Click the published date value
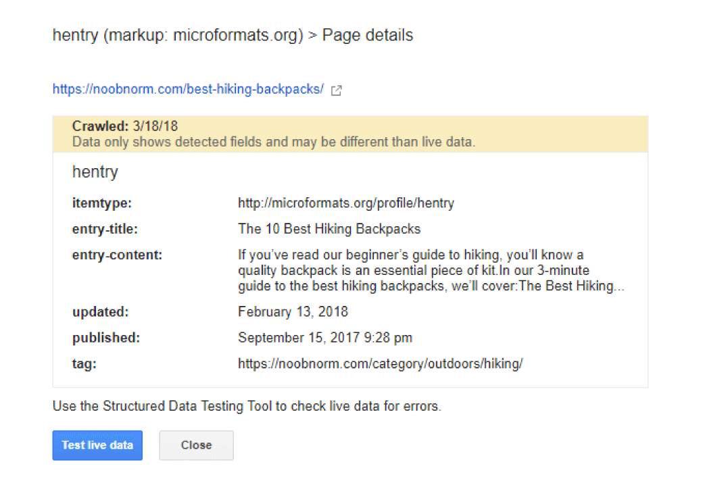 click(x=325, y=338)
